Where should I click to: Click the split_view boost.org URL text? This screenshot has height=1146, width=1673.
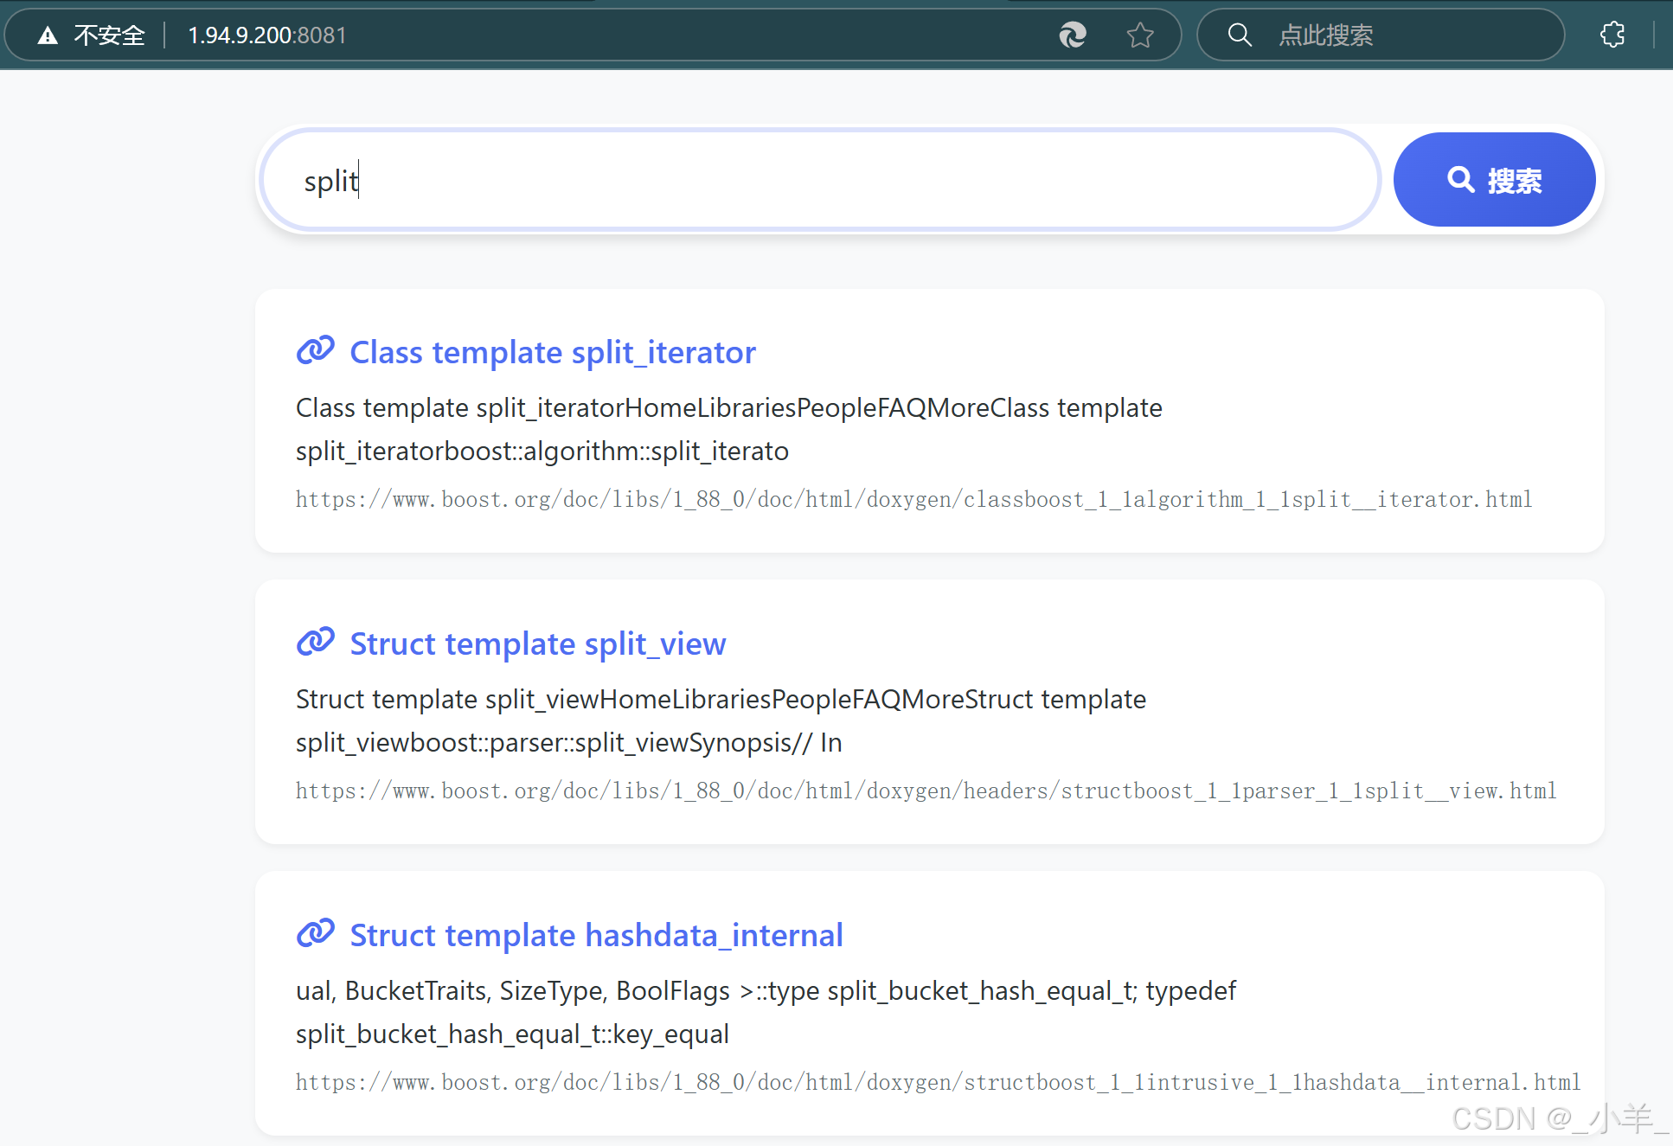[x=926, y=791]
